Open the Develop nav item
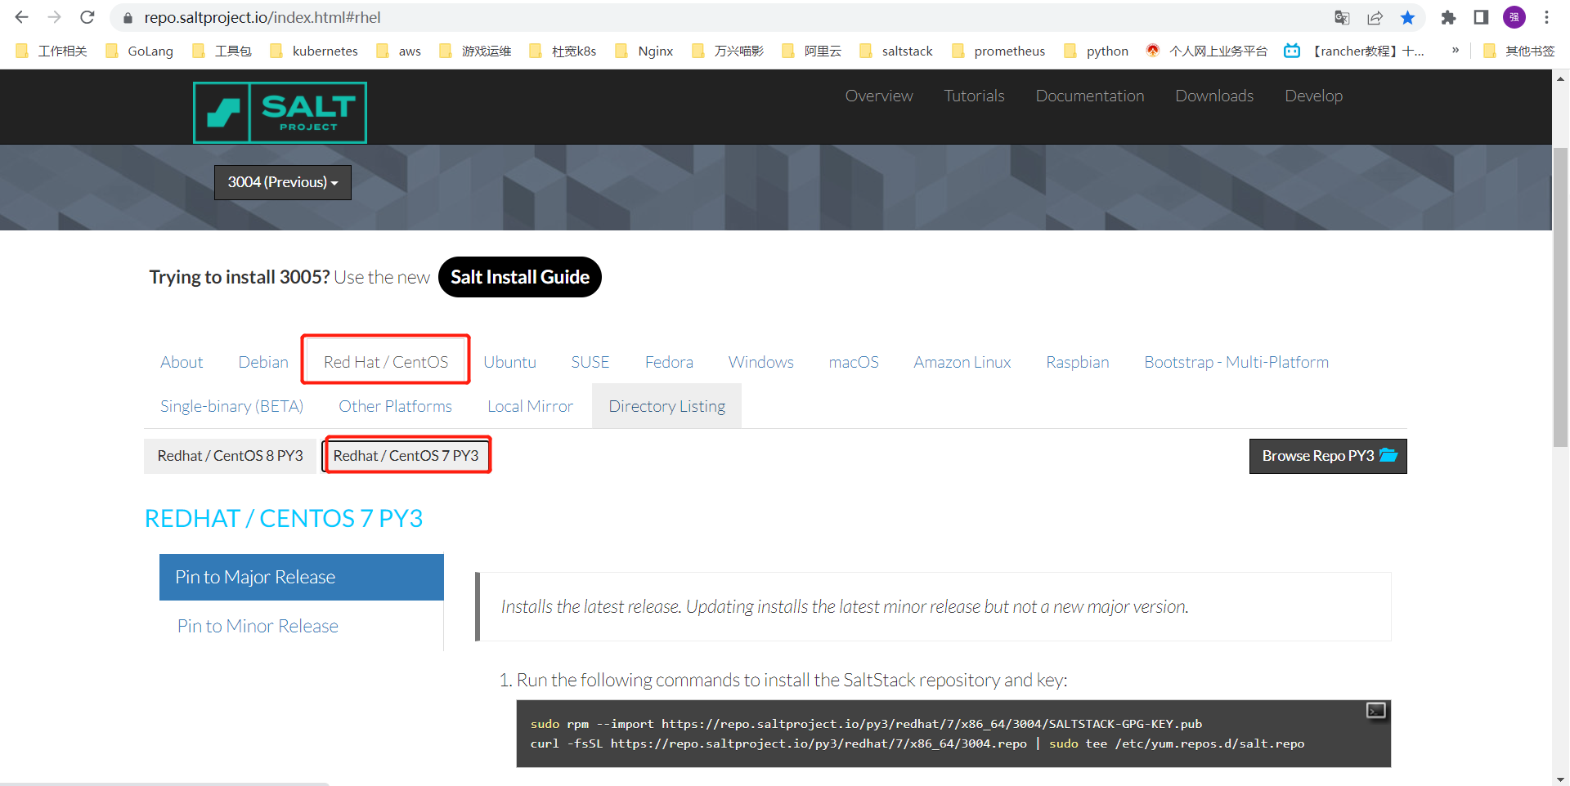The width and height of the screenshot is (1570, 786). 1313,96
